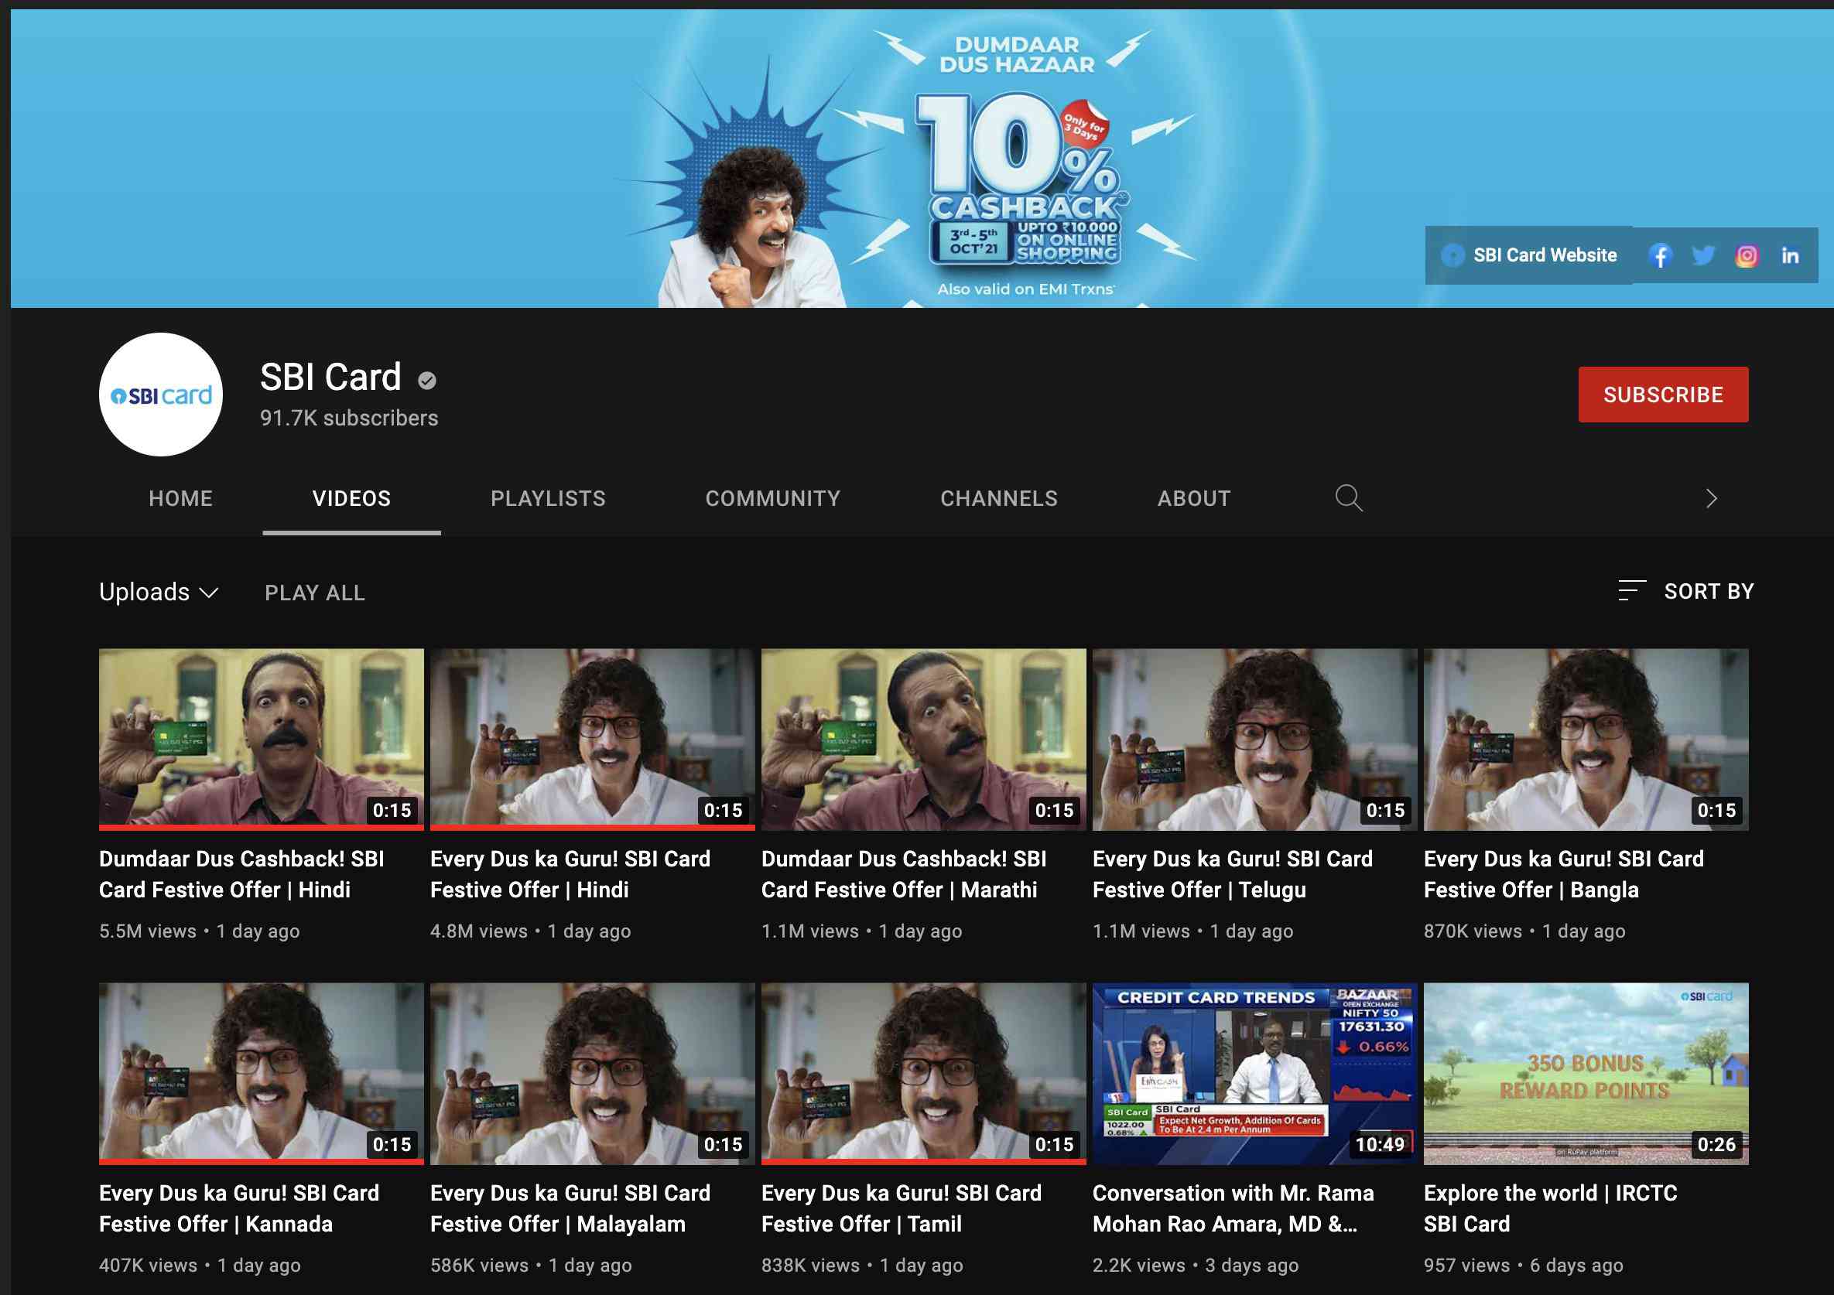Click the 5.5M views text
Image resolution: width=1834 pixels, height=1295 pixels.
[x=148, y=931]
